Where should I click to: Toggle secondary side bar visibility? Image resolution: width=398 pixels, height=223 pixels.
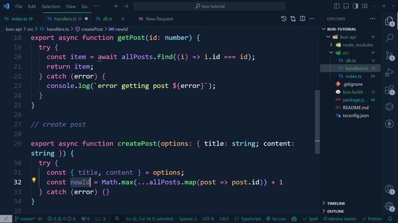click(x=355, y=6)
